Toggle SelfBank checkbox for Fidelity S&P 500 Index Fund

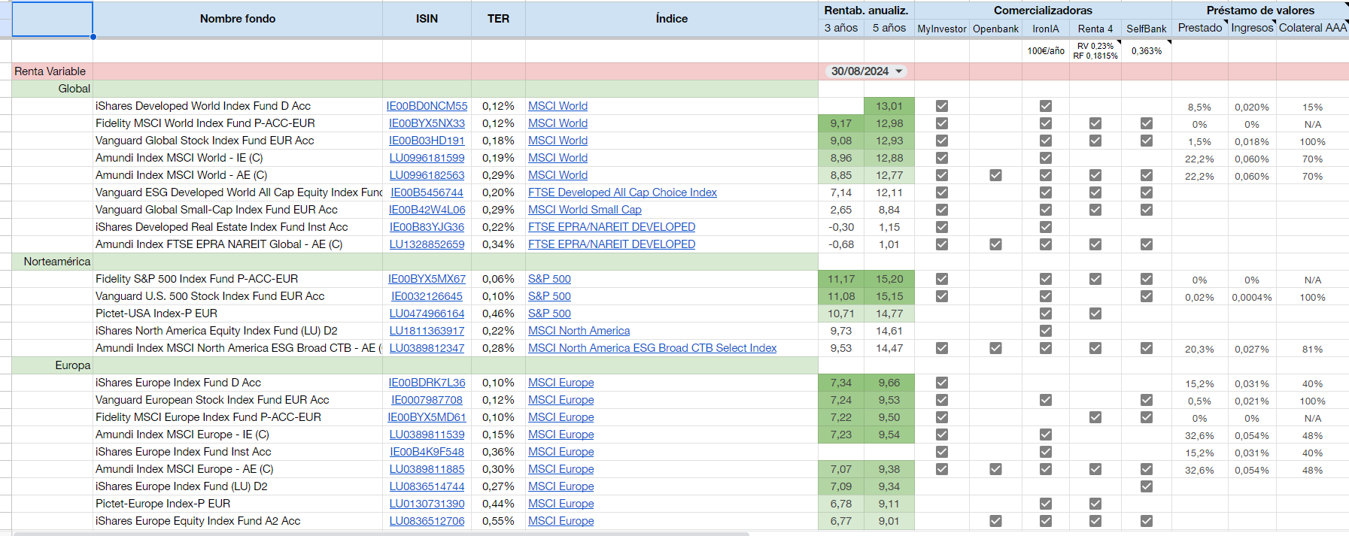tap(1147, 279)
